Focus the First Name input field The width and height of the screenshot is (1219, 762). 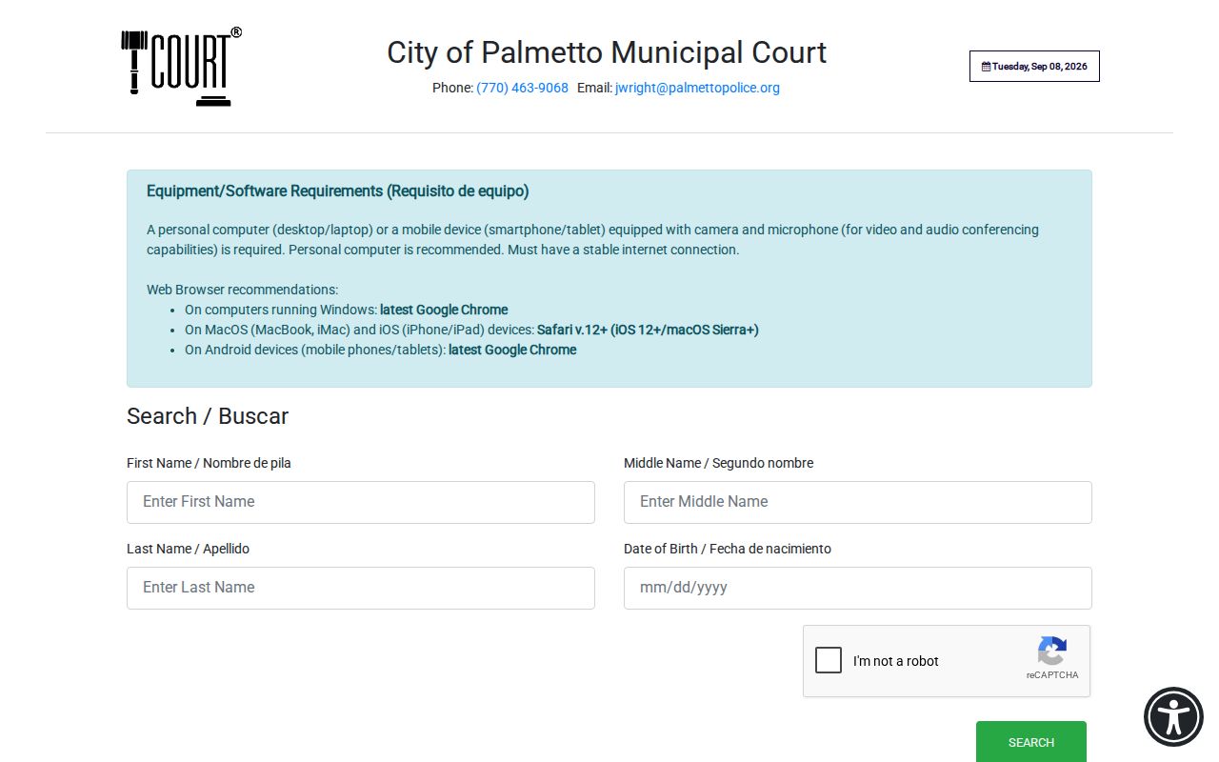[x=361, y=502]
